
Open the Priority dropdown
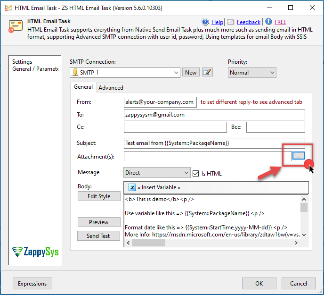pyautogui.click(x=252, y=73)
